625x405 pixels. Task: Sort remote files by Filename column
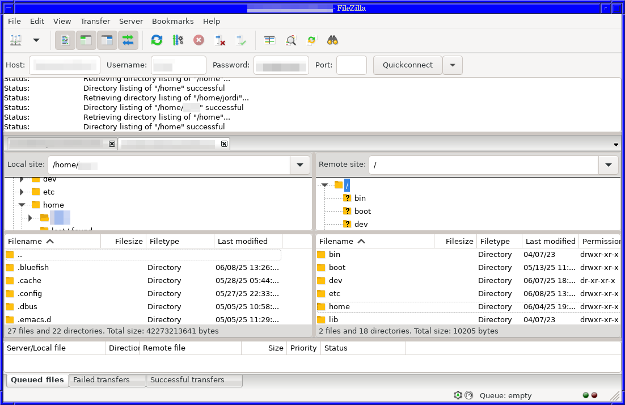pyautogui.click(x=375, y=241)
